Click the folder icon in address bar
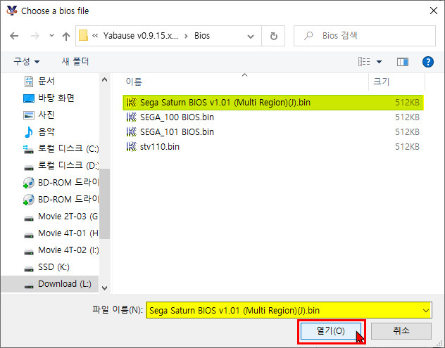Screen dimensions: 445x348 [x=83, y=36]
